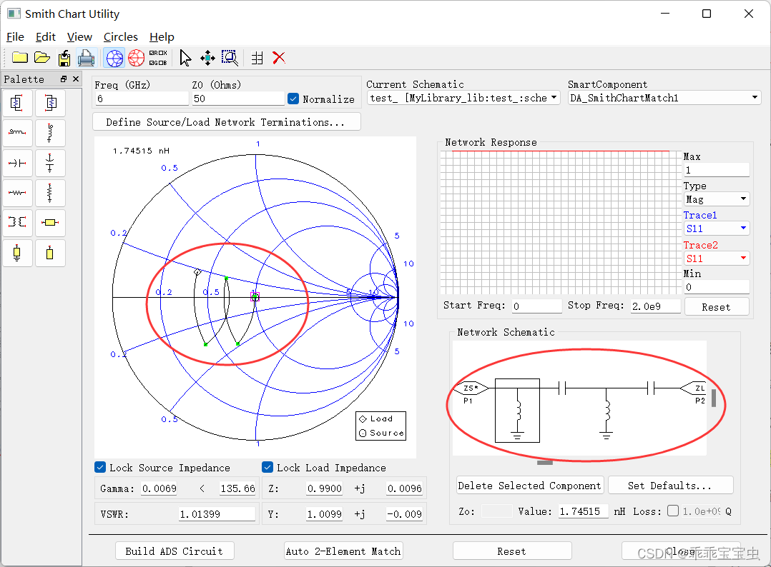Add a transformer from palette
This screenshot has height=567, width=771.
coord(17,222)
